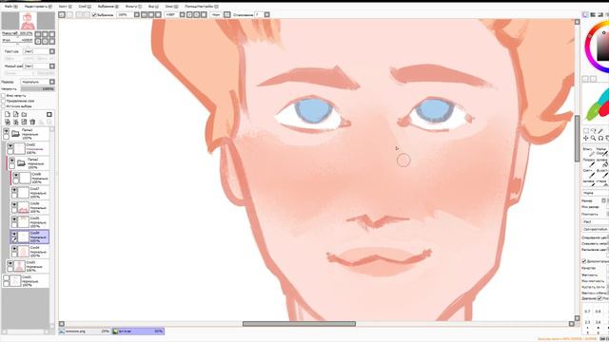Toggle the second color panel icon
The image size is (609, 342).
point(593,15)
